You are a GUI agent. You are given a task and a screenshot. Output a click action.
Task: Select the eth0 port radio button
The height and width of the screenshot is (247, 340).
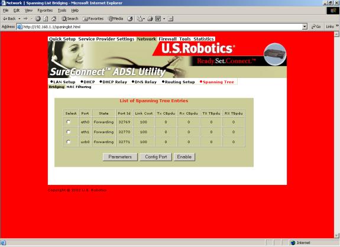pos(69,122)
